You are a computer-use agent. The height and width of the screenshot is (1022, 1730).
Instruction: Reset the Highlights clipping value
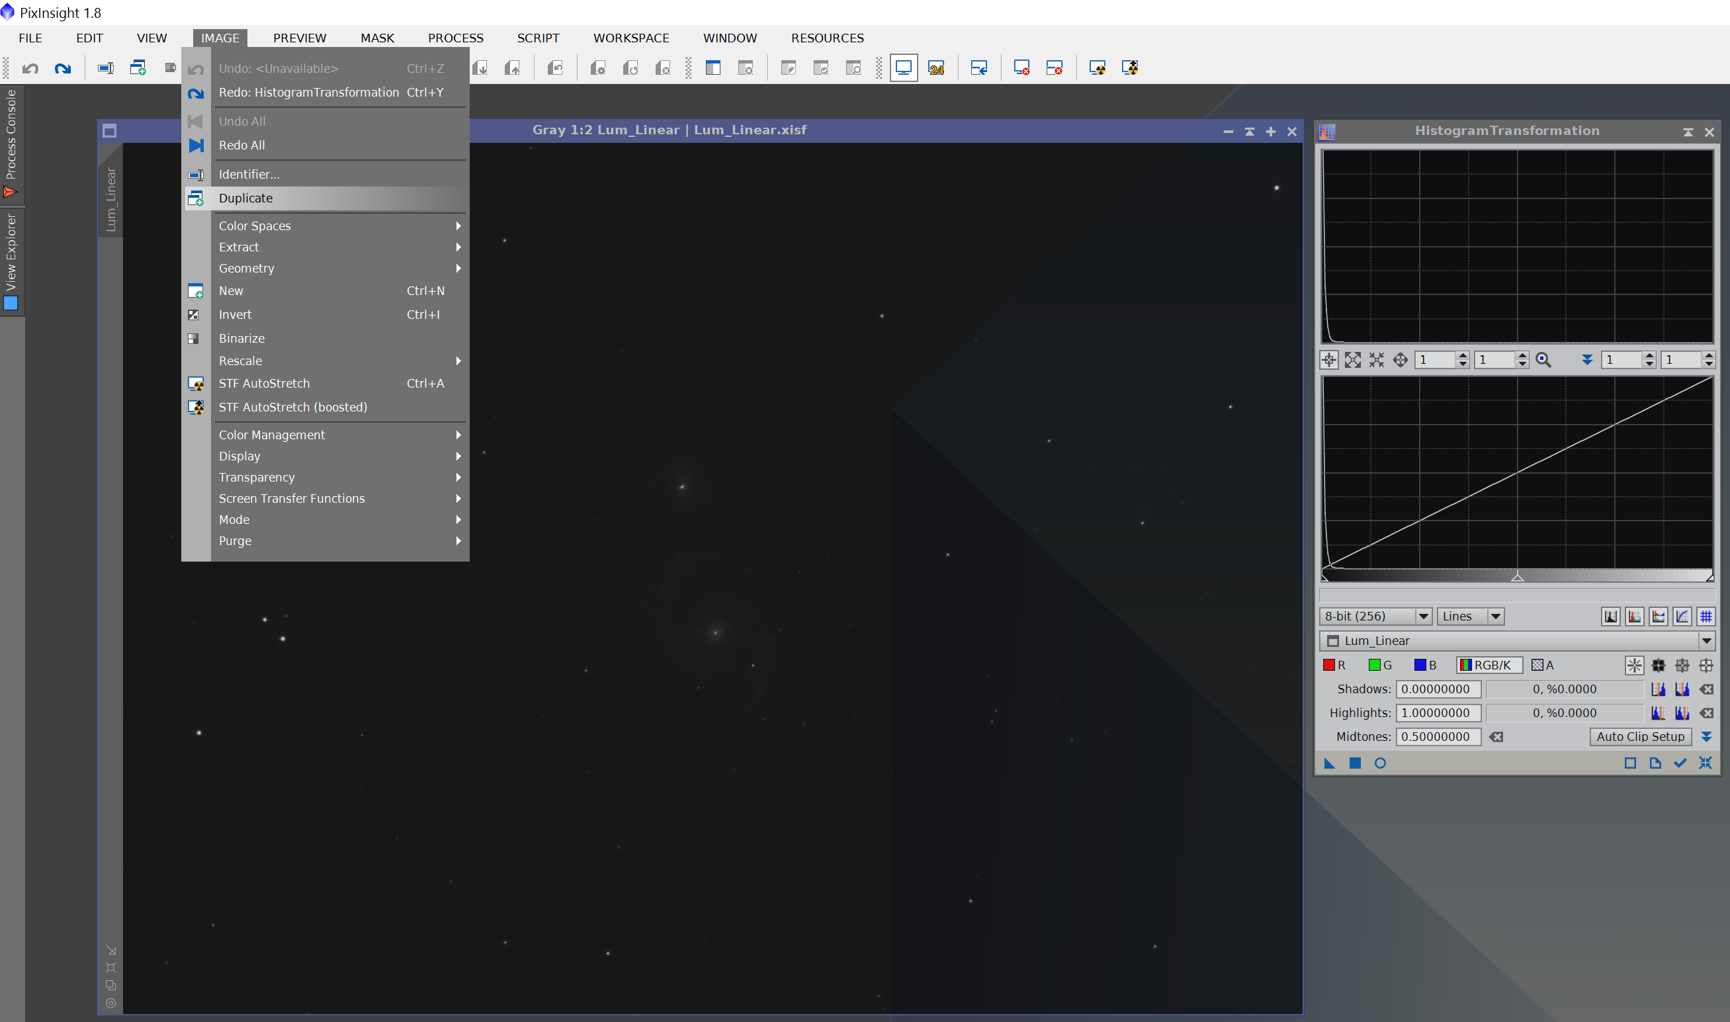(x=1707, y=713)
